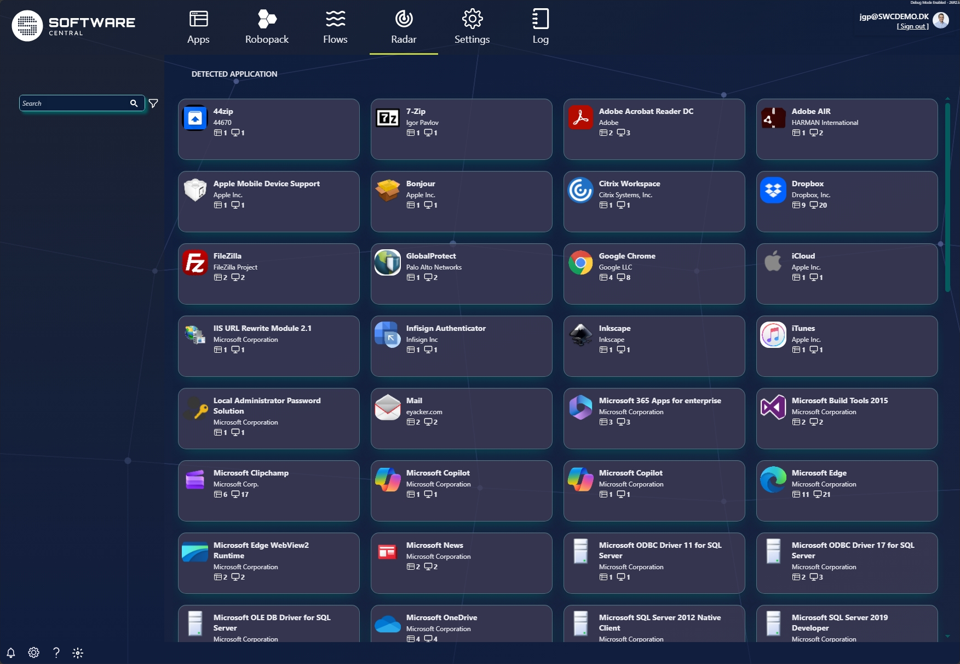Click the Dropbox icon
Viewport: 960px width, 664px height.
coord(773,190)
